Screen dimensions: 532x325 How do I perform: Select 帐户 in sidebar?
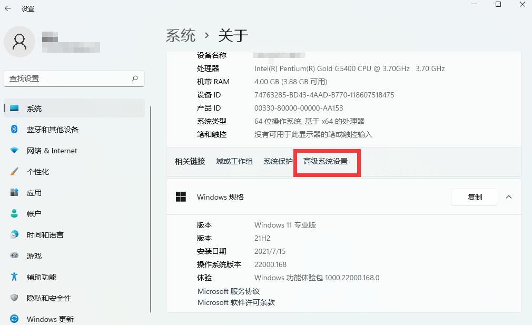[x=74, y=213]
